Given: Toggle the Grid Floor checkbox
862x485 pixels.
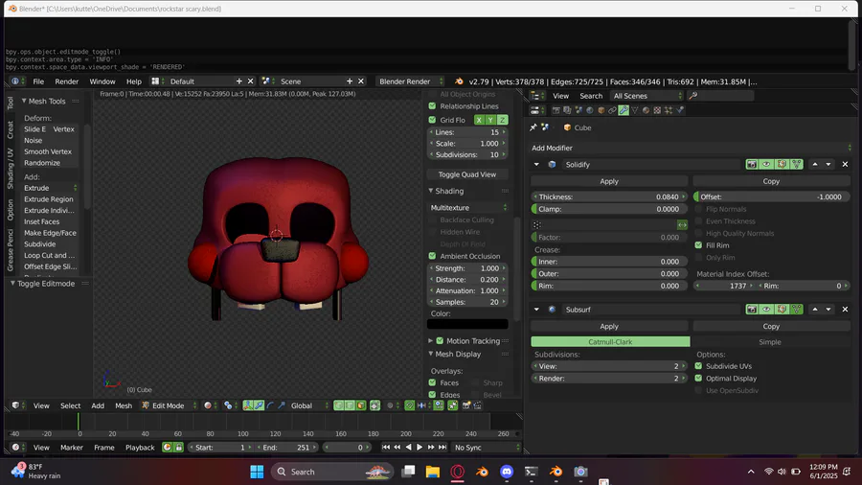Looking at the screenshot, I should click(432, 120).
